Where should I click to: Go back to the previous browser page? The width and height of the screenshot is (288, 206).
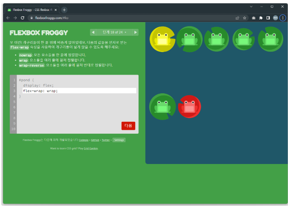tap(8, 18)
